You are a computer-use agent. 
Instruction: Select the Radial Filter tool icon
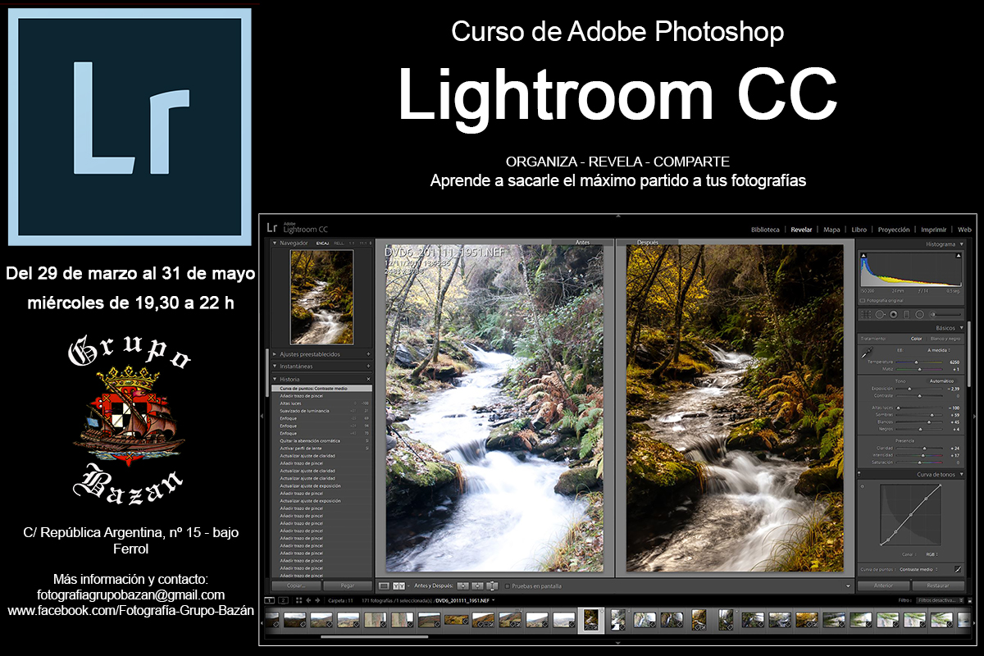click(x=919, y=314)
